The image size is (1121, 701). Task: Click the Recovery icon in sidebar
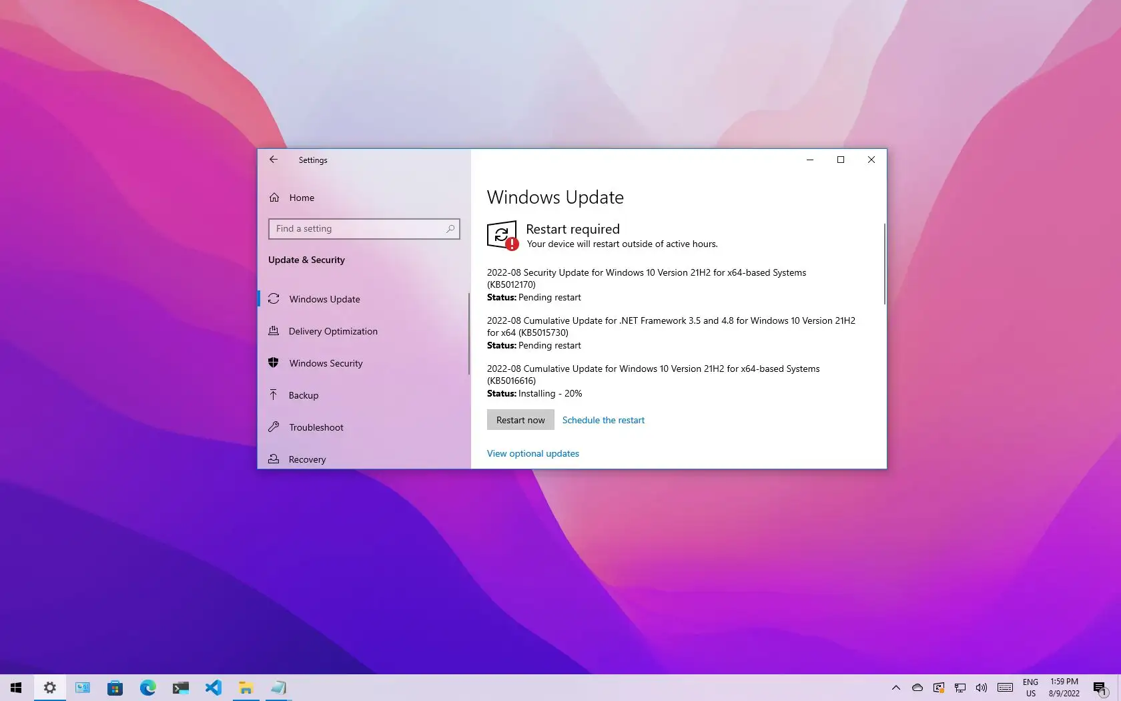pos(274,459)
